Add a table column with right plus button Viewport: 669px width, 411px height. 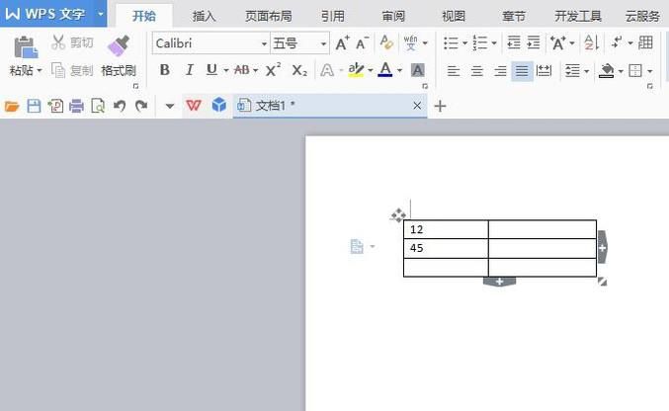(x=602, y=248)
